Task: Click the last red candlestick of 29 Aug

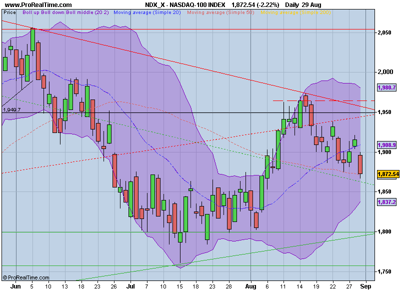Action: coord(360,164)
